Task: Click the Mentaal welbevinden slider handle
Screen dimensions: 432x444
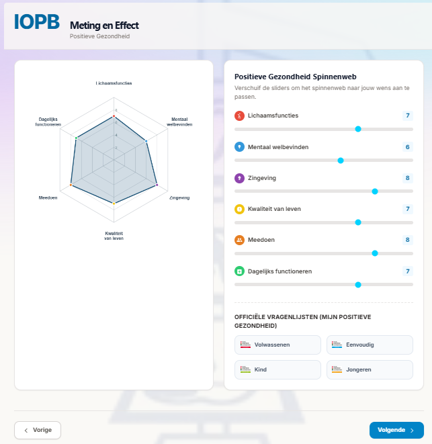Action: (341, 161)
